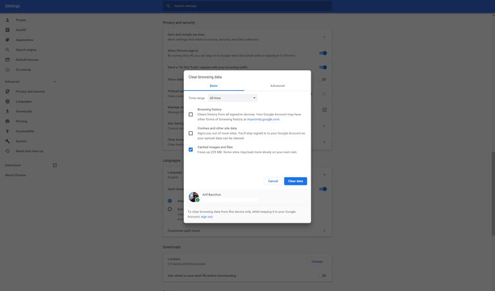495x291 pixels.
Task: Click the Search settings field
Action: (x=247, y=6)
